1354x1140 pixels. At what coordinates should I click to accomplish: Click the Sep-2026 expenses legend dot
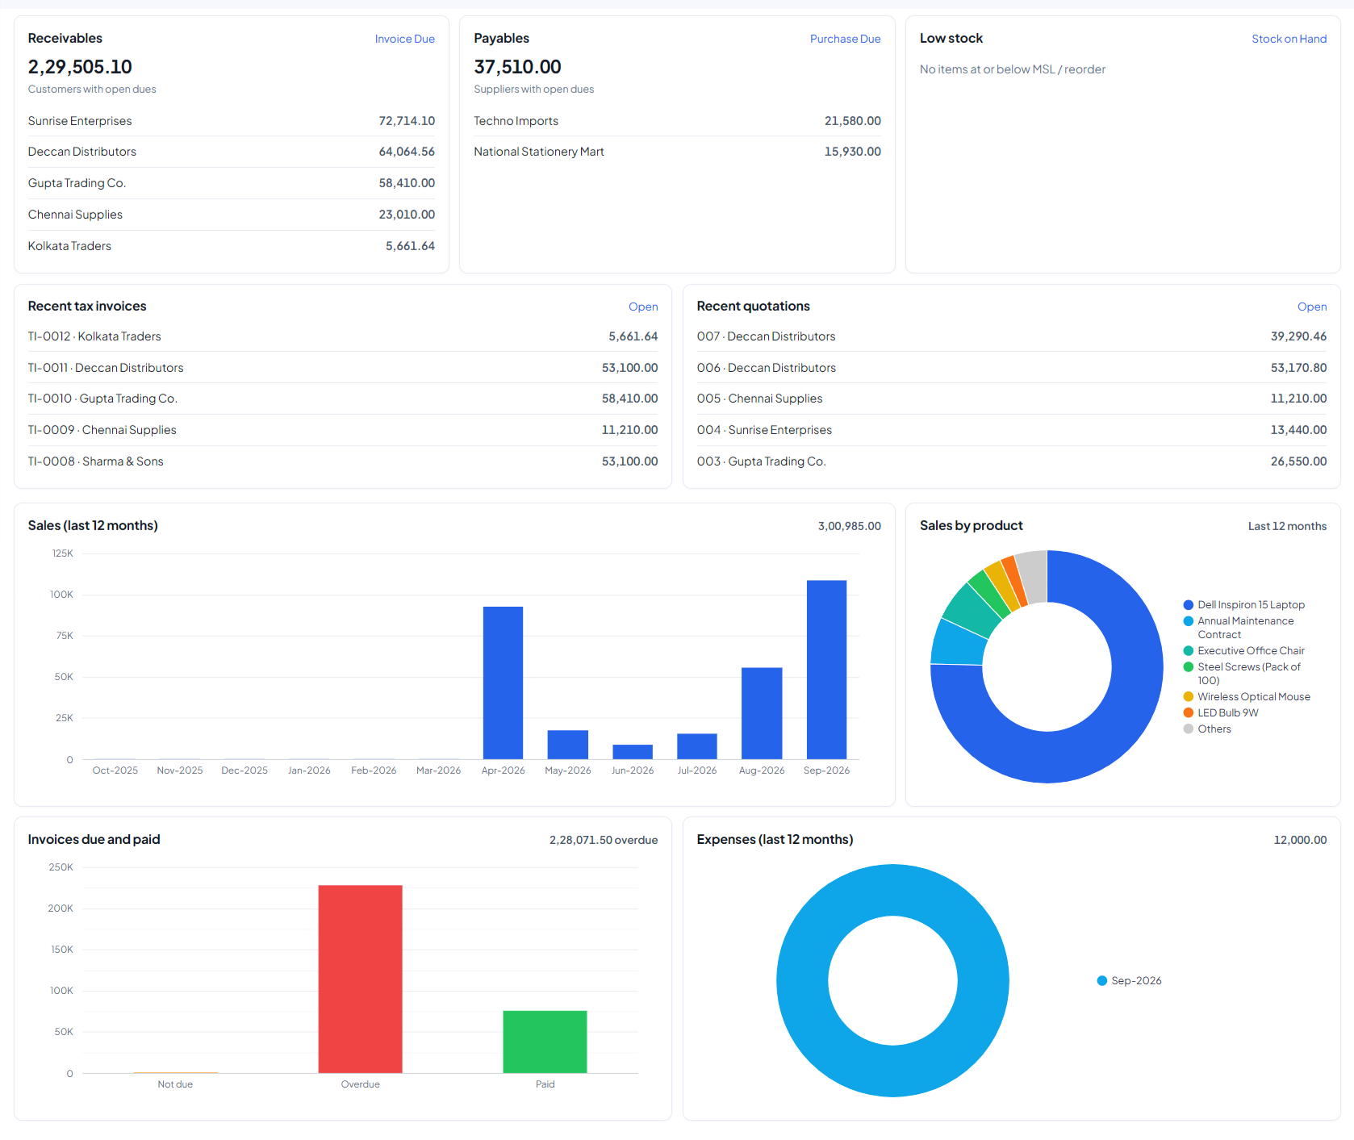(1101, 981)
